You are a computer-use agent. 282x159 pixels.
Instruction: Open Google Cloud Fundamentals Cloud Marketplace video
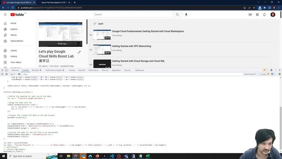(148, 31)
